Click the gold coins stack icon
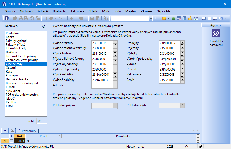The width and height of the screenshot is (231, 149). 190,18
